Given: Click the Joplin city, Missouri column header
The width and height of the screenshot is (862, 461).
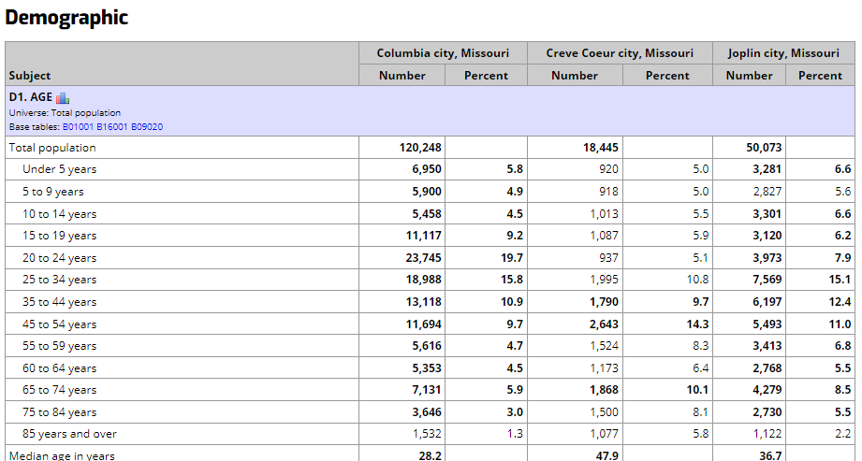Looking at the screenshot, I should pyautogui.click(x=782, y=53).
